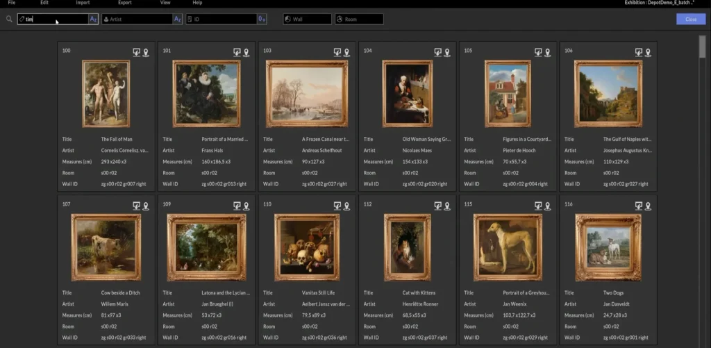This screenshot has width=711, height=348.
Task: Select the Portrait of a Greyhound thumbnail
Action: point(508,247)
